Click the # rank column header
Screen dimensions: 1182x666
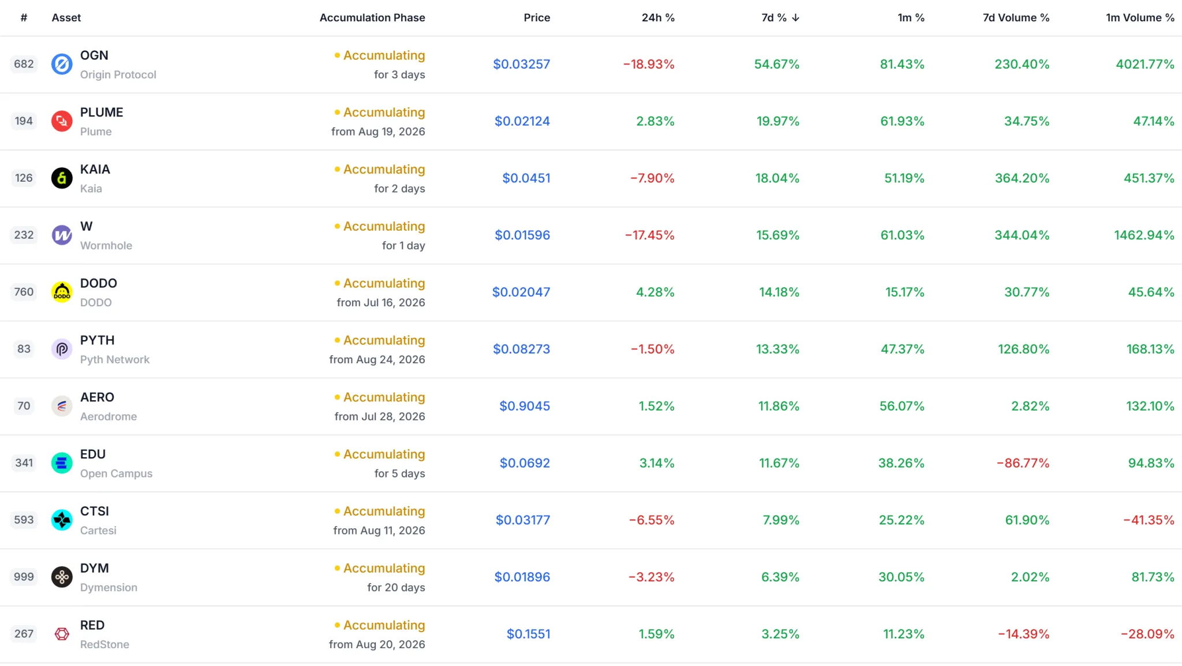(24, 18)
